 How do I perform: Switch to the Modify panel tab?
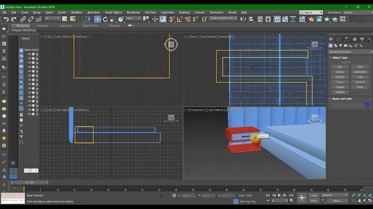tap(339, 39)
